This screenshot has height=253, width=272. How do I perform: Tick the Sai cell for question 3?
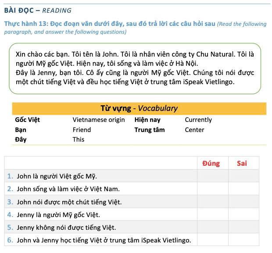click(x=243, y=202)
